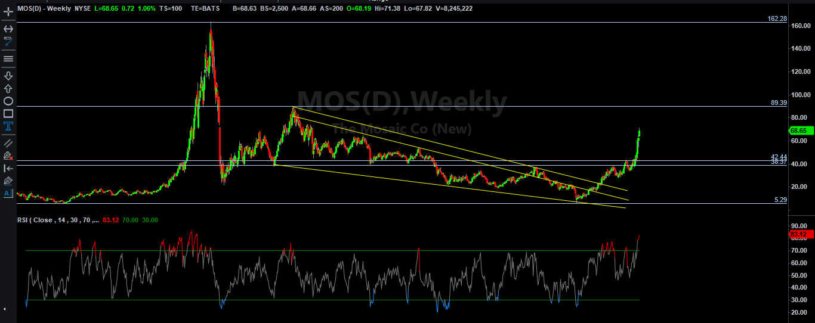Click the 20.00 RSI axis label
The height and width of the screenshot is (323, 815).
pyautogui.click(x=799, y=313)
